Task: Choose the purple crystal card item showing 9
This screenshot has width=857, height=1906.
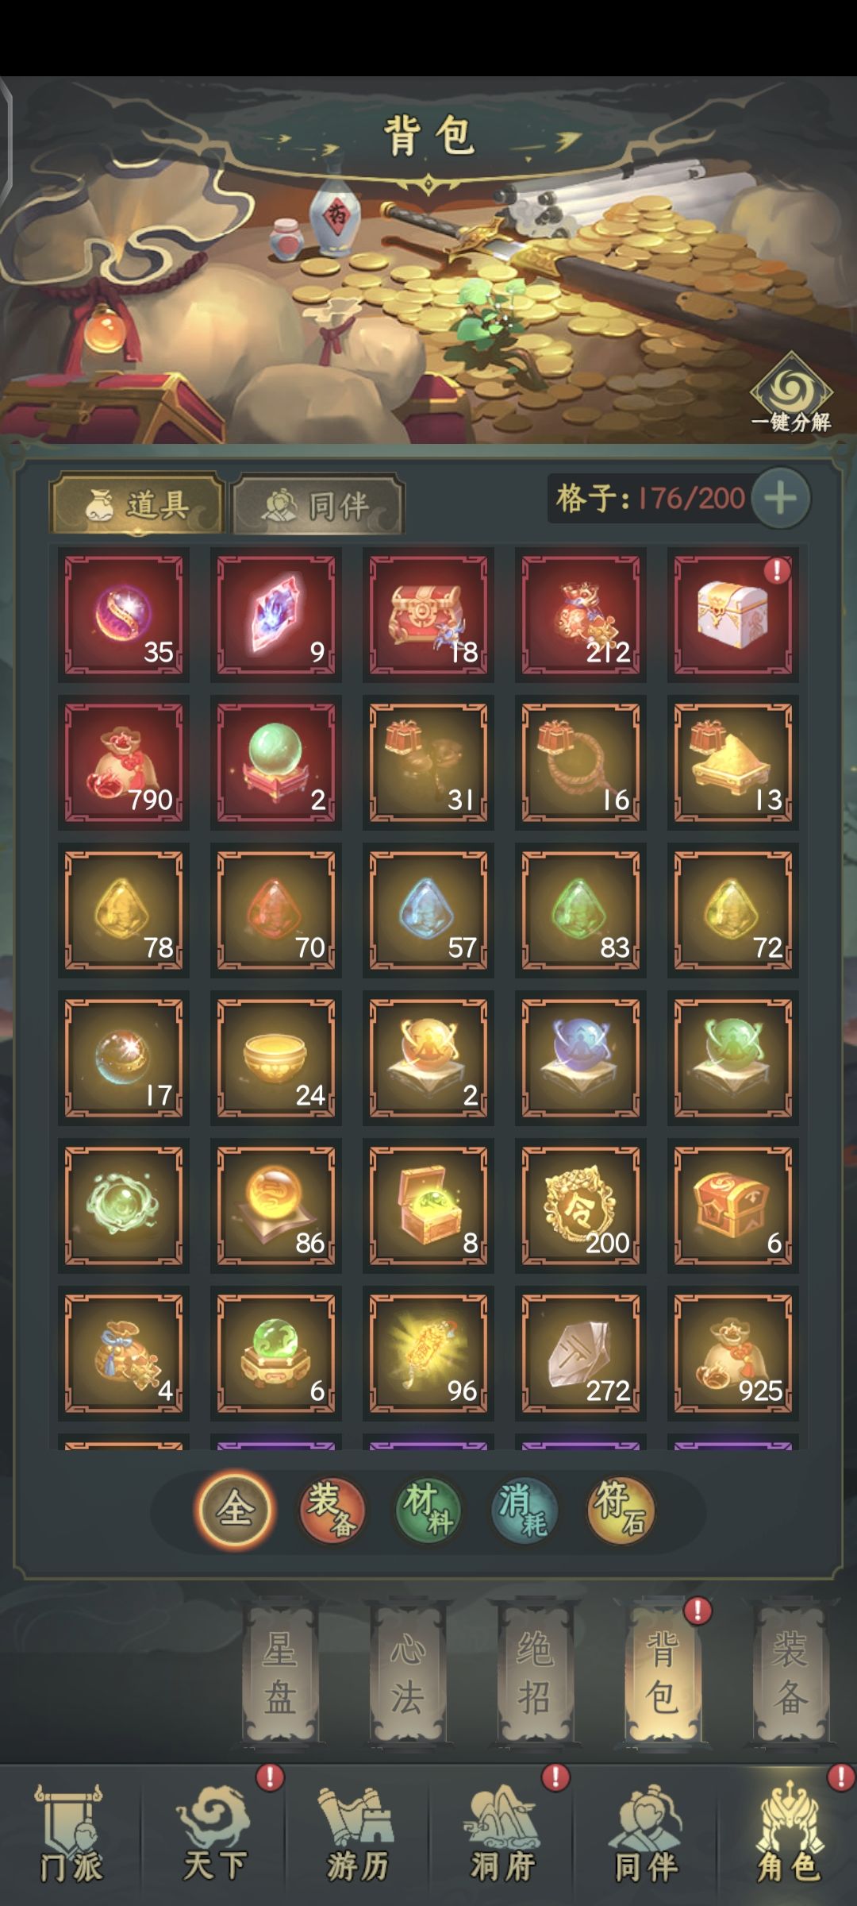Action: pos(276,615)
